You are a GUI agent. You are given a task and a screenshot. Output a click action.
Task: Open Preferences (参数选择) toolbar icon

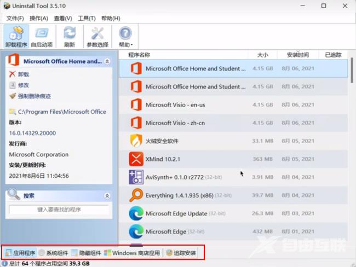[97, 36]
